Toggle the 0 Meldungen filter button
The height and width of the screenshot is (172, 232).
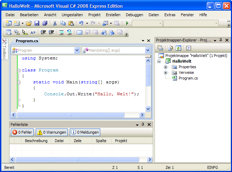coord(85,132)
